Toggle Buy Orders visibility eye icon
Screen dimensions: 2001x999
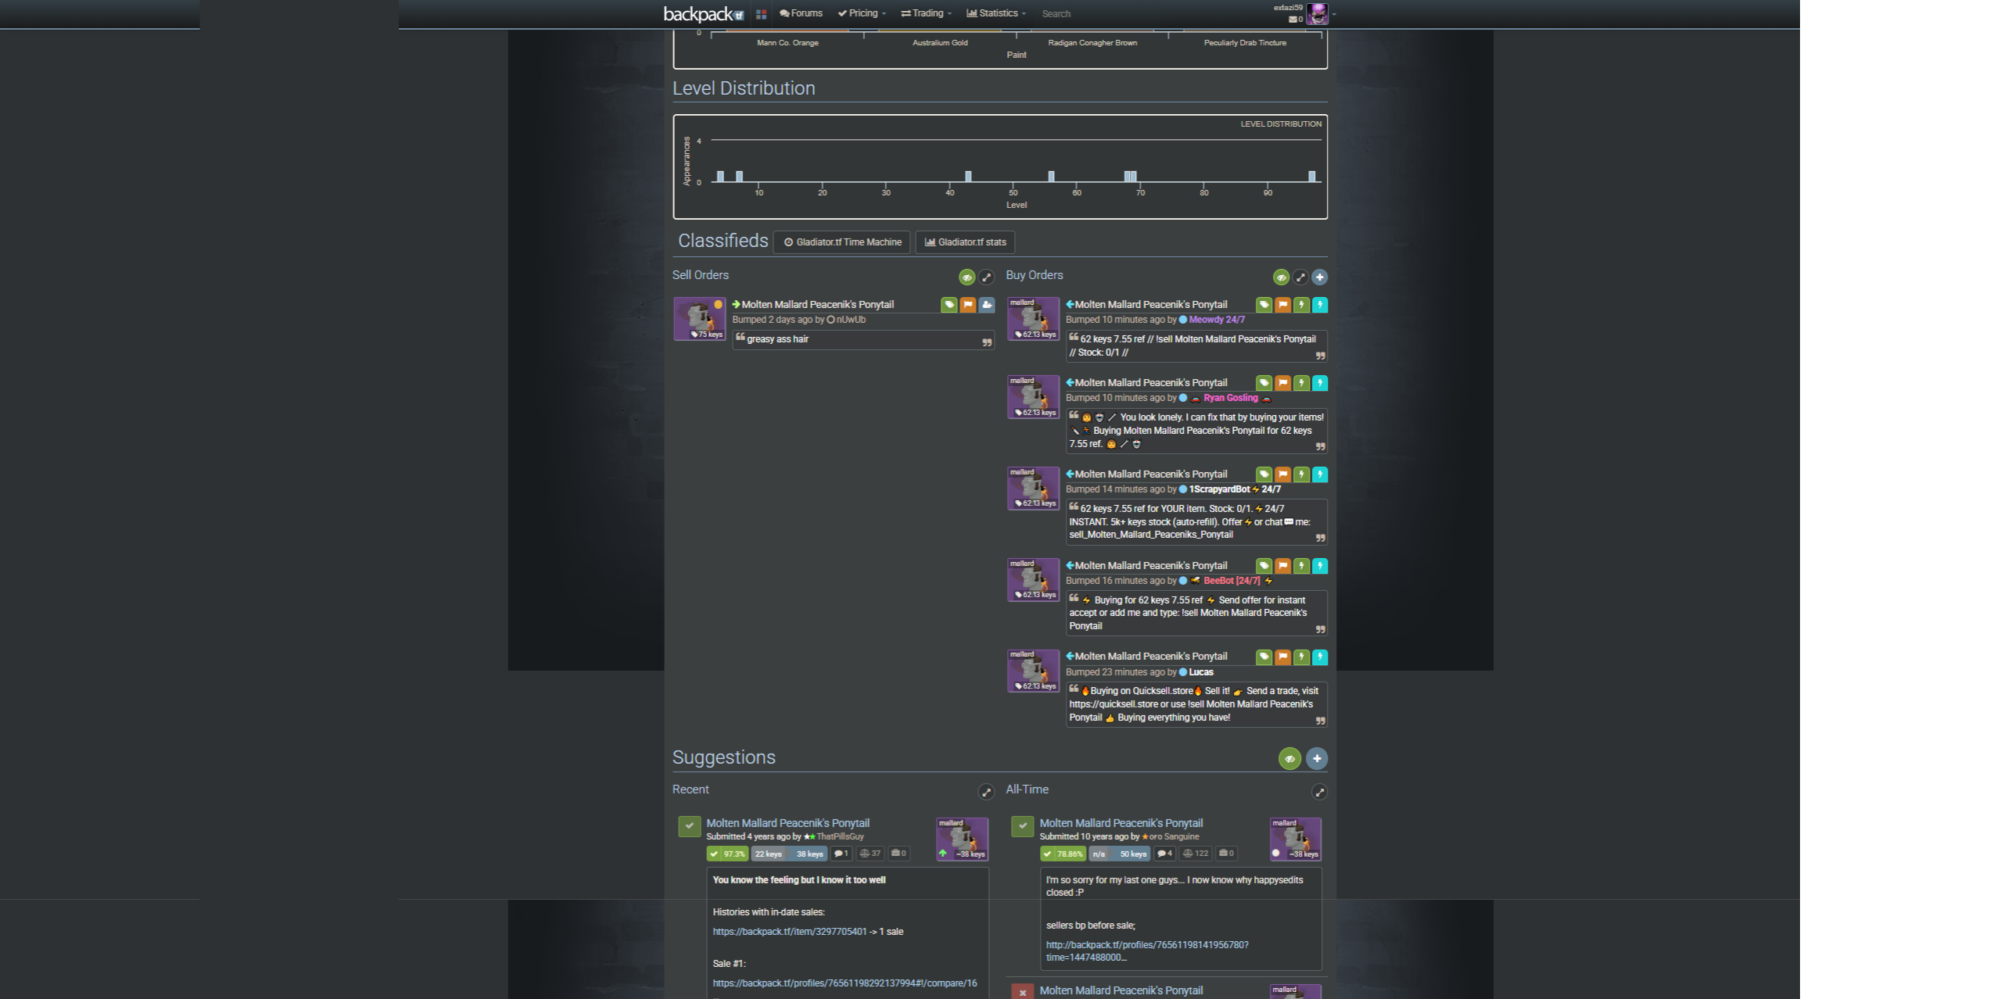[x=1281, y=277]
